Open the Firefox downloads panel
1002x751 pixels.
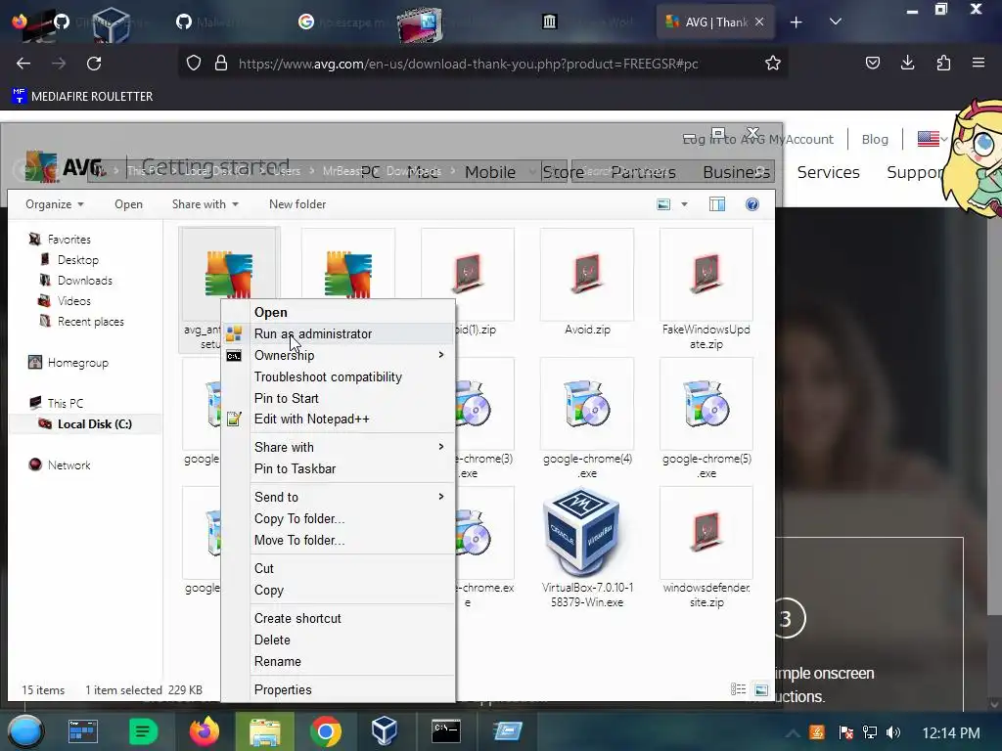(907, 63)
